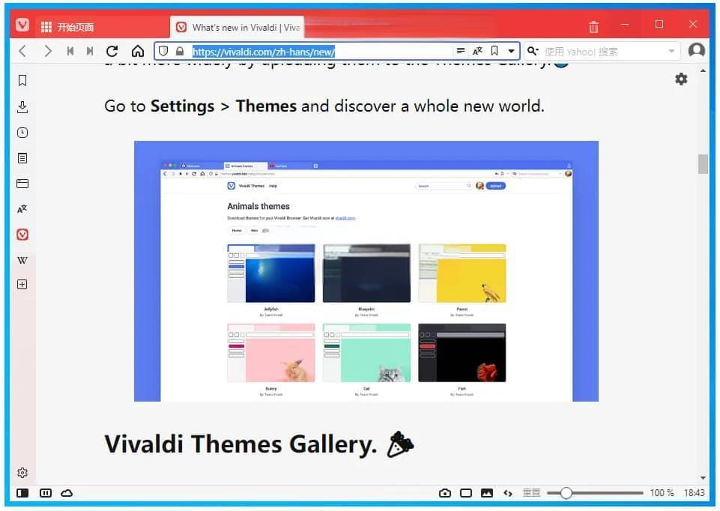Open the Downloads panel
720x511 pixels.
coord(22,107)
